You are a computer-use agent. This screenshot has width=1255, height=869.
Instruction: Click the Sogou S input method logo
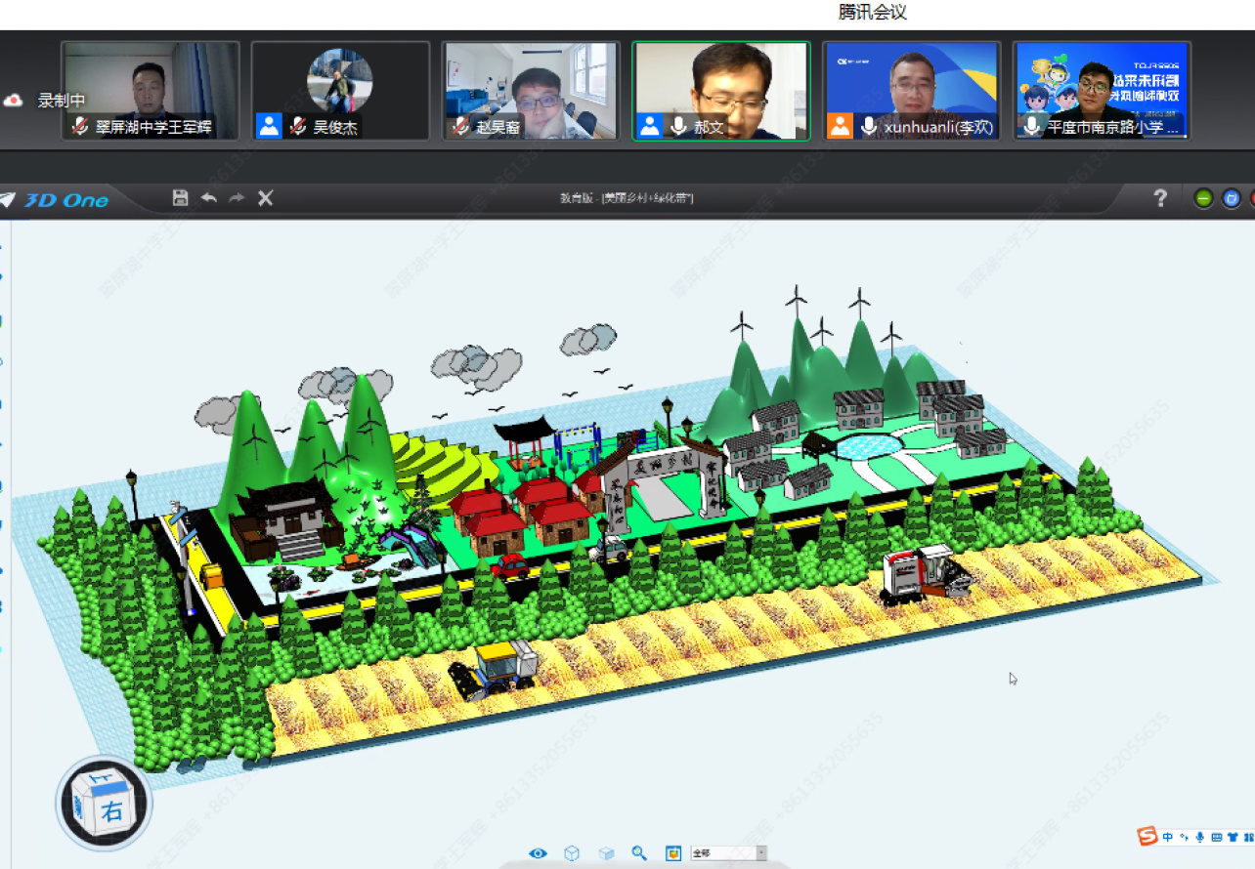(1148, 837)
